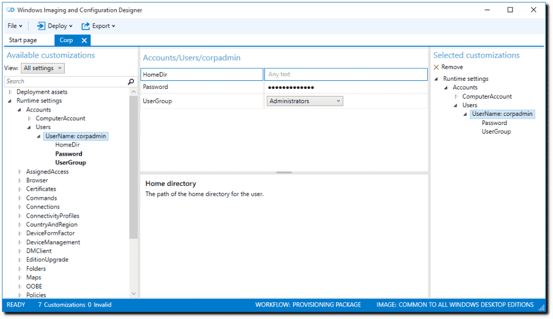Maximize the Windows ICD window
This screenshot has height=319, width=553.
click(510, 10)
